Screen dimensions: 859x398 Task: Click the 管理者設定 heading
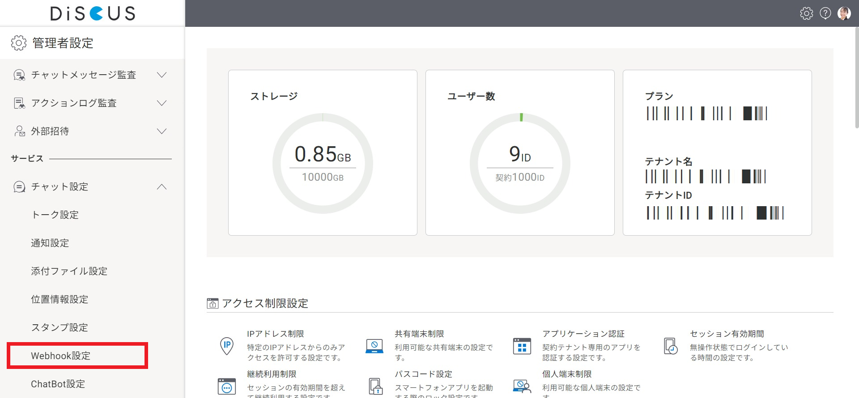(x=63, y=43)
